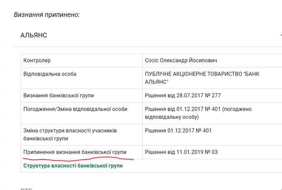Image resolution: width=282 pixels, height=190 pixels.
Task: Select Рішення 01.12.2017 № 401 value
Action: coord(178,131)
